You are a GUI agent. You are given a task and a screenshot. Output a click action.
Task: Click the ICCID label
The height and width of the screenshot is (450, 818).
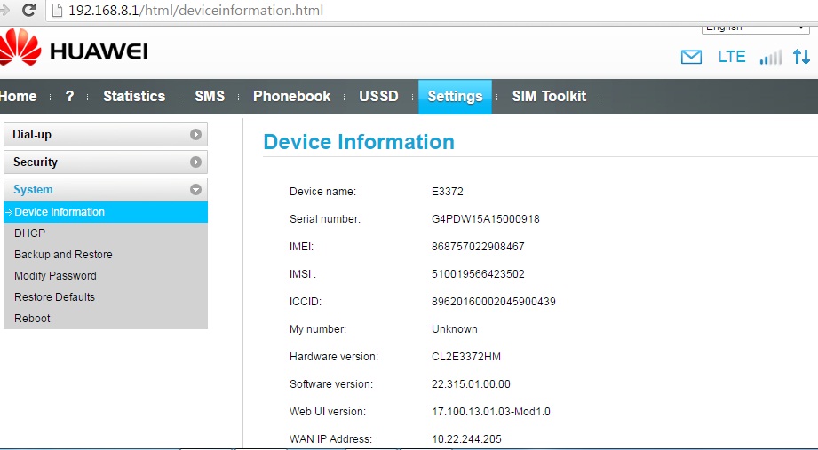306,302
